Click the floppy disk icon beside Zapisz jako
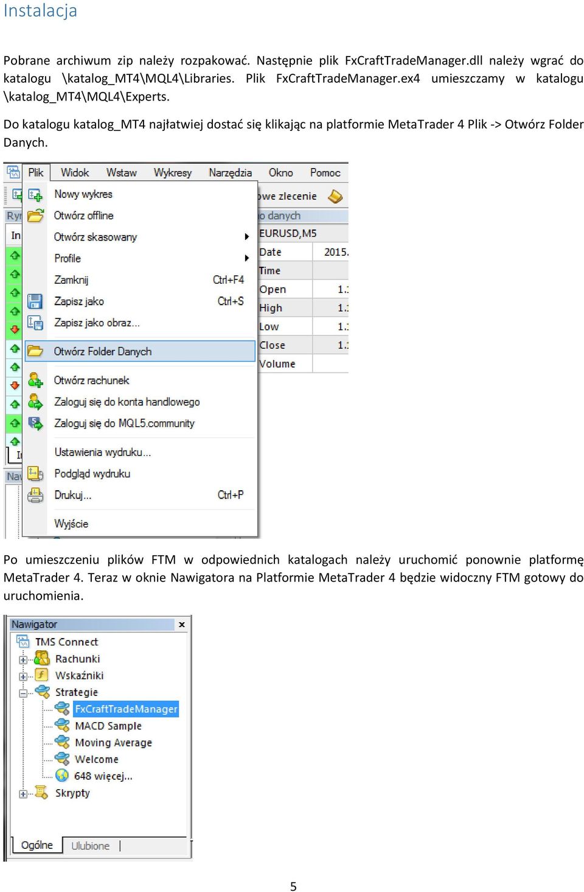Screen dimensions: 584x892 [35, 301]
